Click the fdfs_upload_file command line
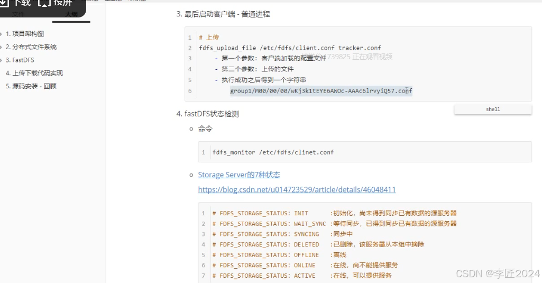 click(290, 48)
